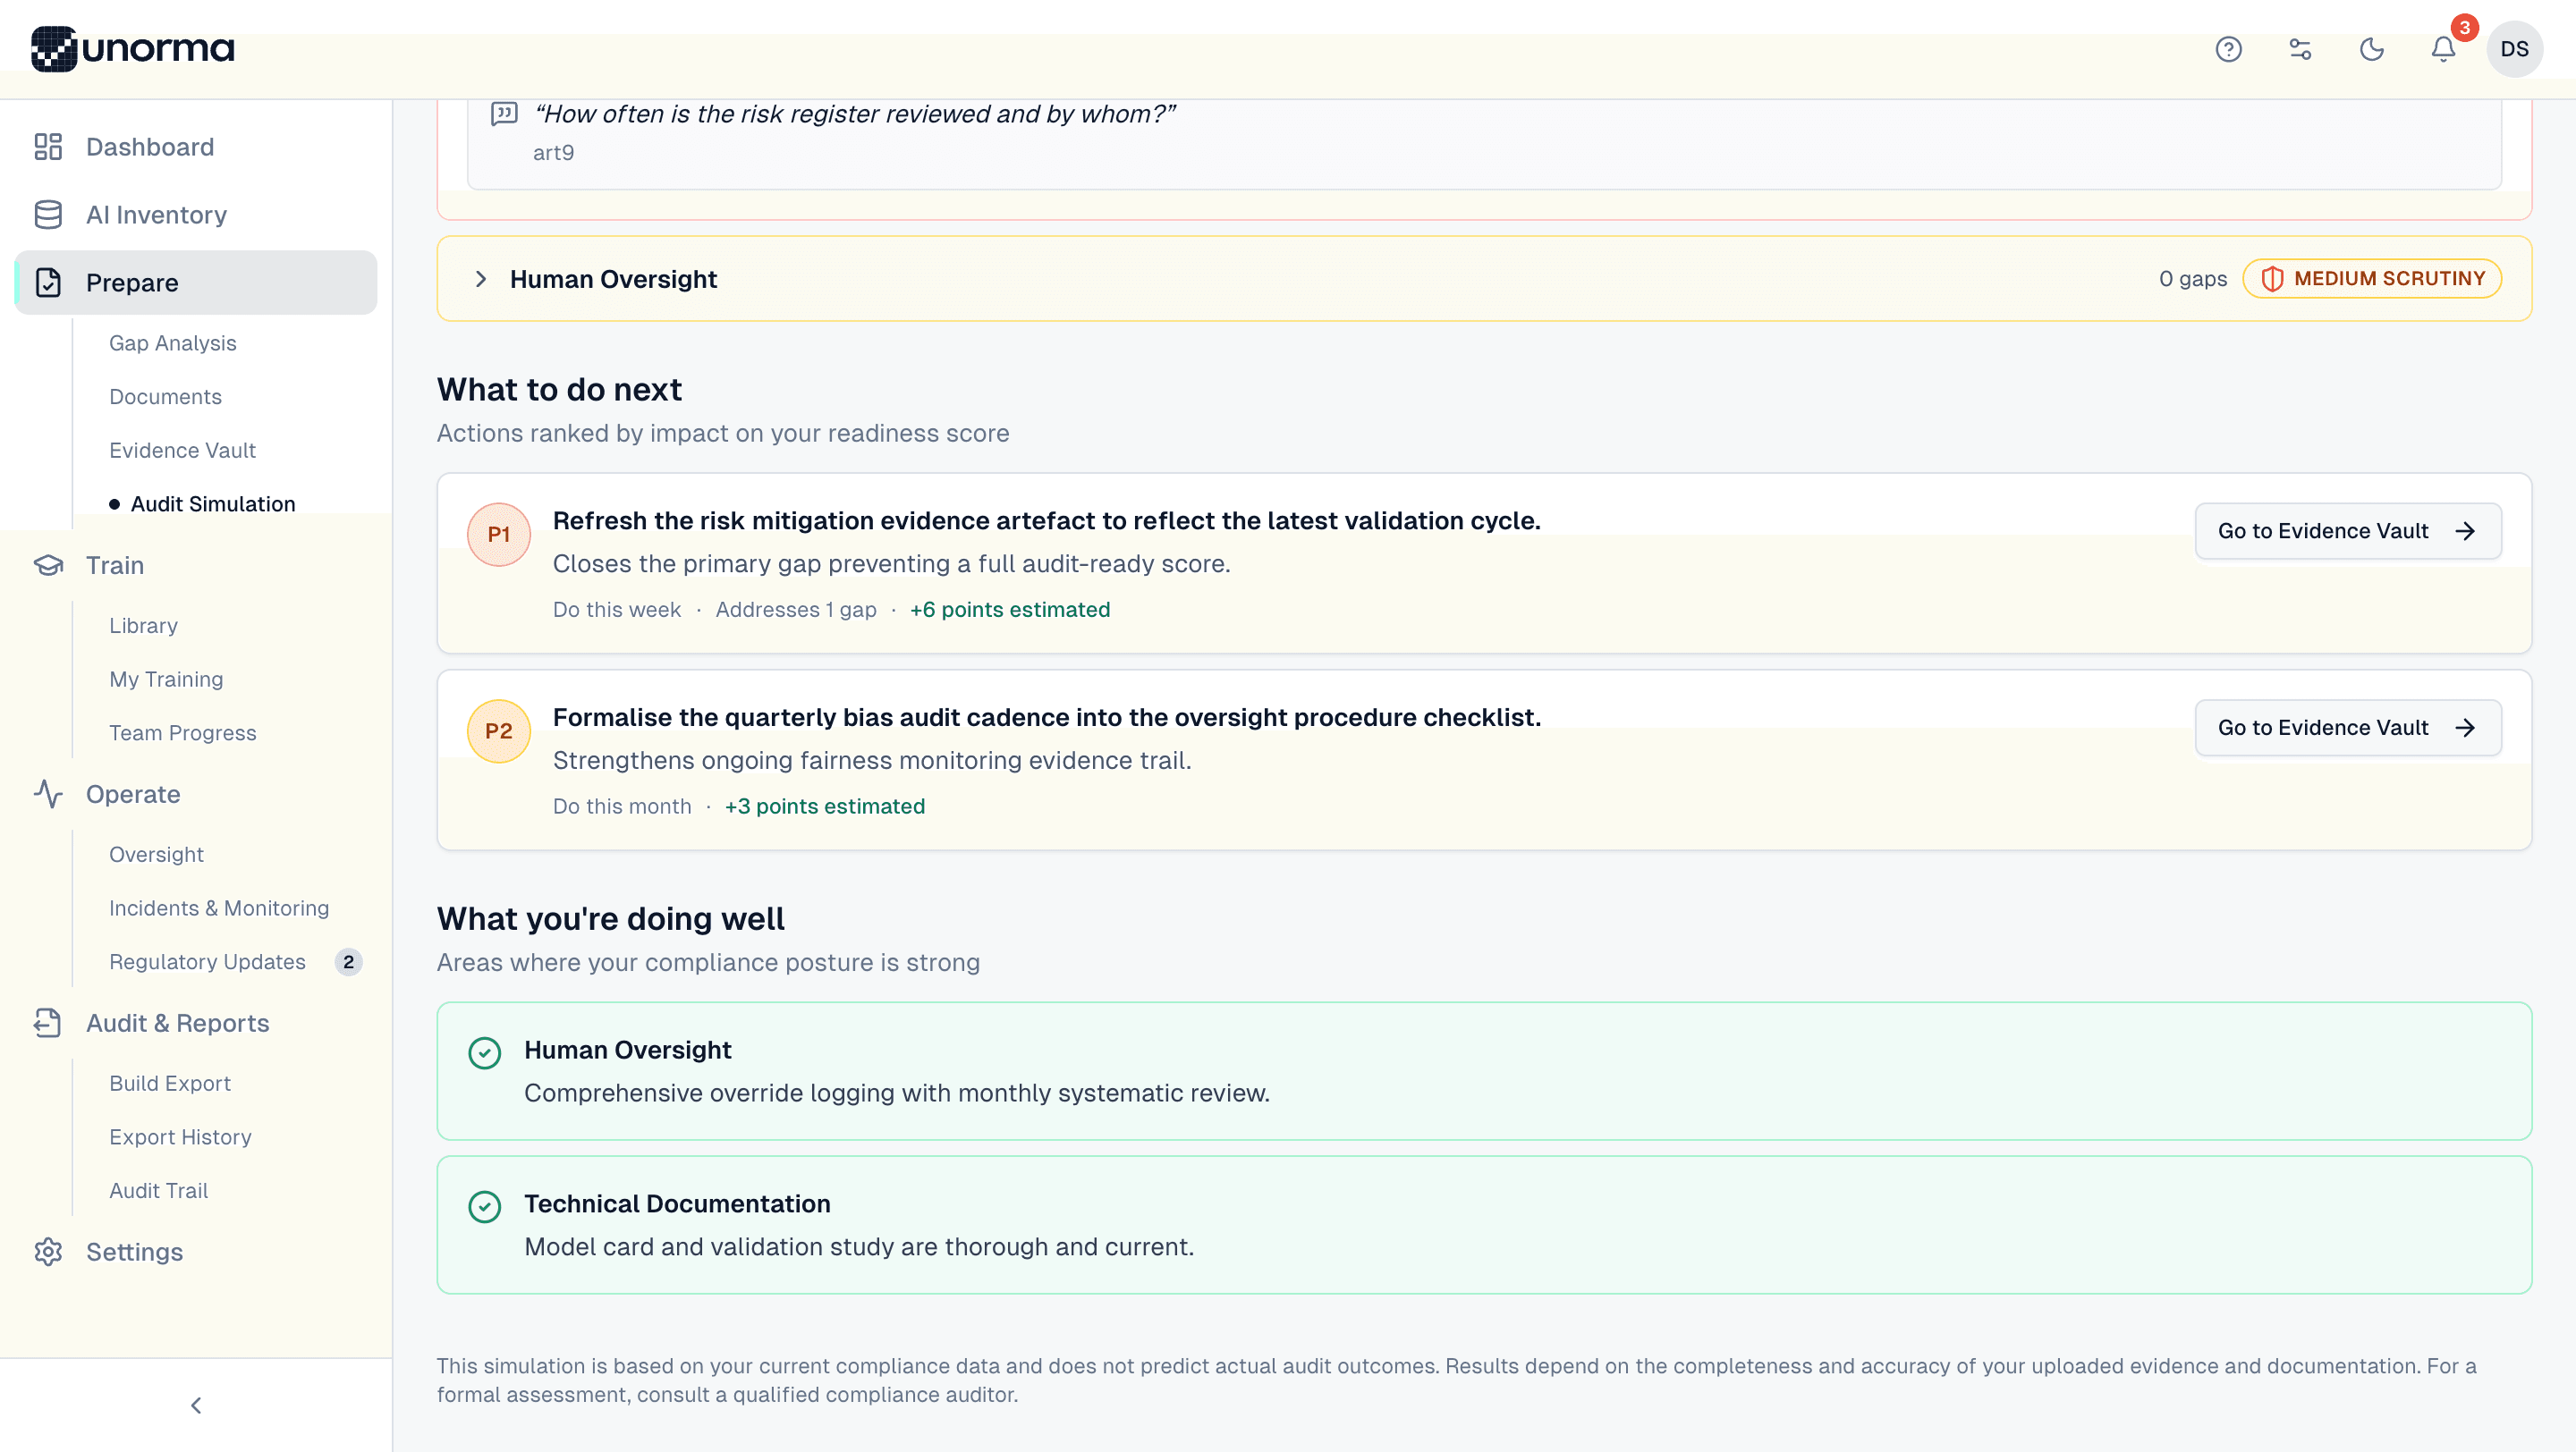This screenshot has width=2576, height=1452.
Task: Open Evidence Vault in the sidebar
Action: click(182, 451)
